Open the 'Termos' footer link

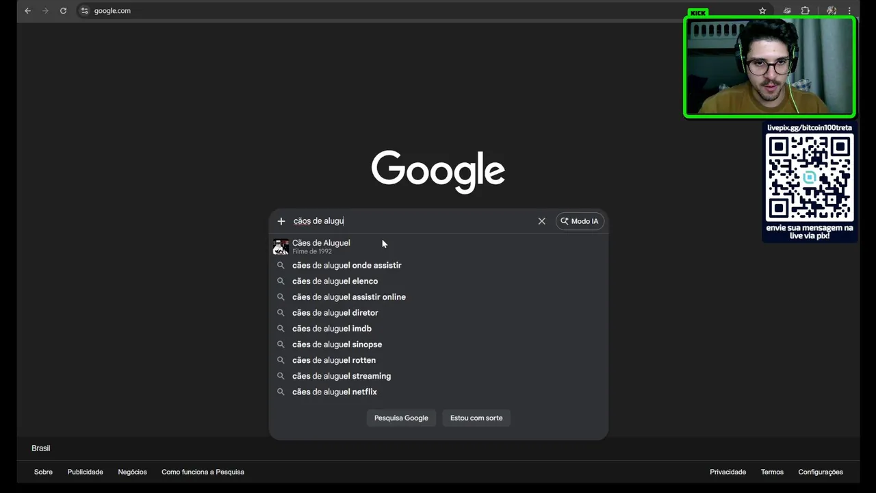[772, 472]
